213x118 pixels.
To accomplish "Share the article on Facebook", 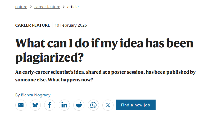I will pyautogui.click(x=50, y=105).
